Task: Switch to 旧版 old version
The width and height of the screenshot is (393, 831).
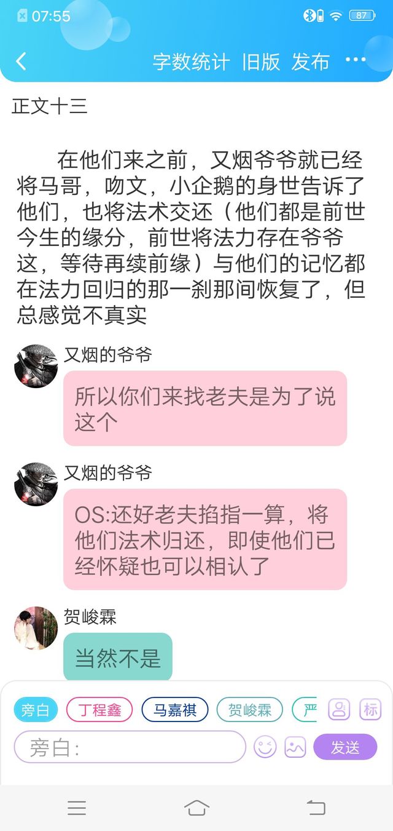Action: (x=261, y=62)
